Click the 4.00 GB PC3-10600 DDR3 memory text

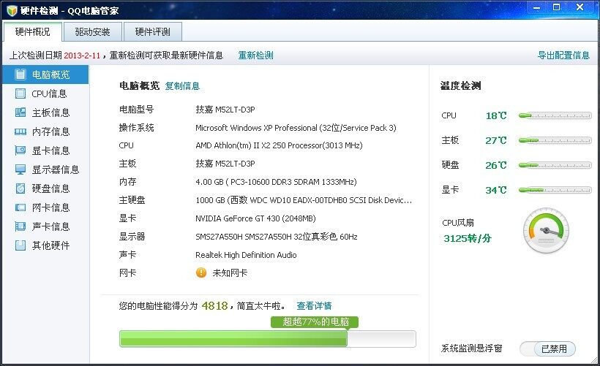pos(276,182)
